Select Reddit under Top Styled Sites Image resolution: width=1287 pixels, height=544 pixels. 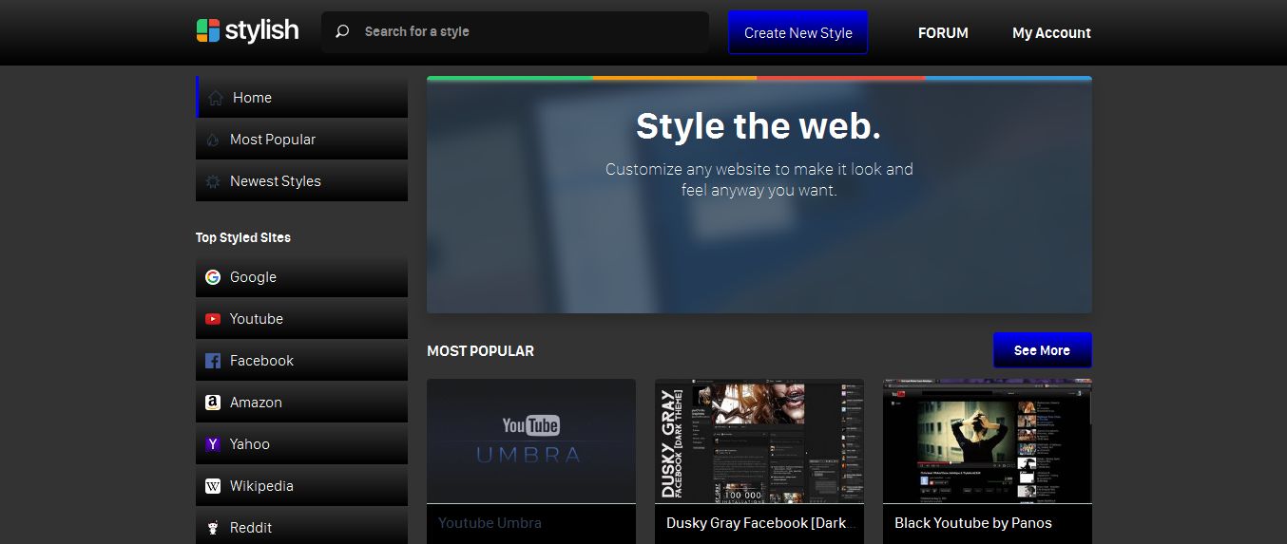pyautogui.click(x=301, y=526)
